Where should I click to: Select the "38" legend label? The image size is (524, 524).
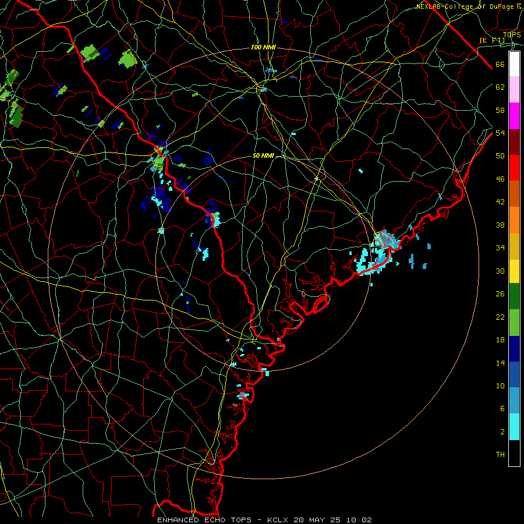tap(500, 225)
